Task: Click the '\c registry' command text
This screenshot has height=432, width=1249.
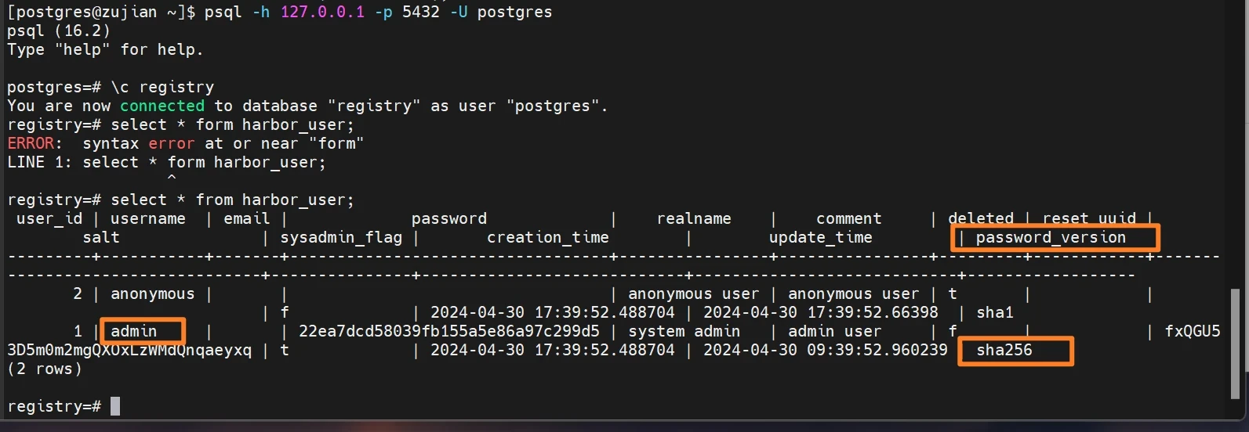Action: (162, 87)
